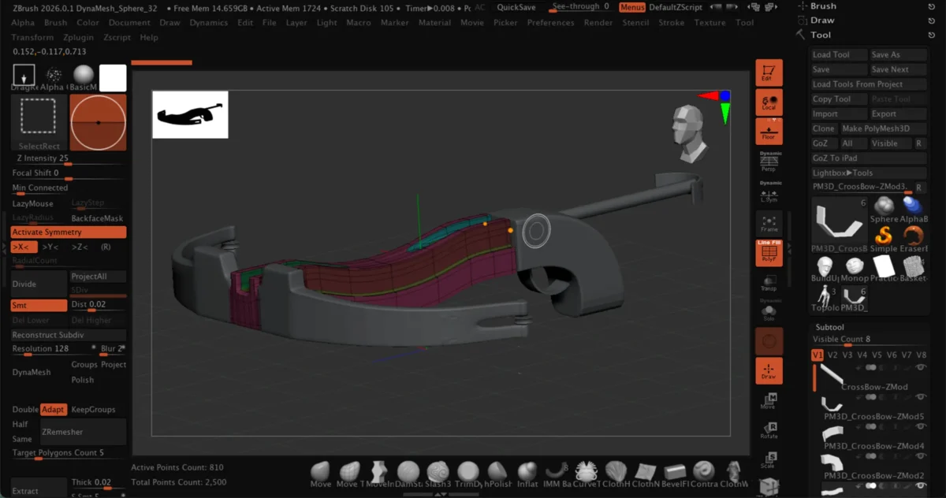Open the Lightbox Tools browser

843,173
